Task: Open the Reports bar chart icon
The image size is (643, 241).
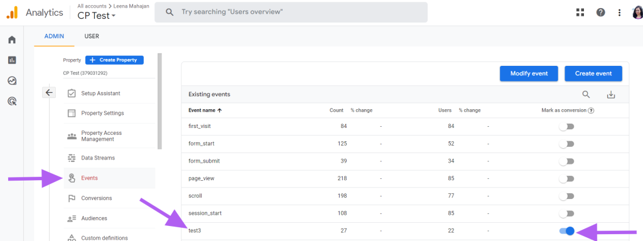Action: (x=12, y=60)
